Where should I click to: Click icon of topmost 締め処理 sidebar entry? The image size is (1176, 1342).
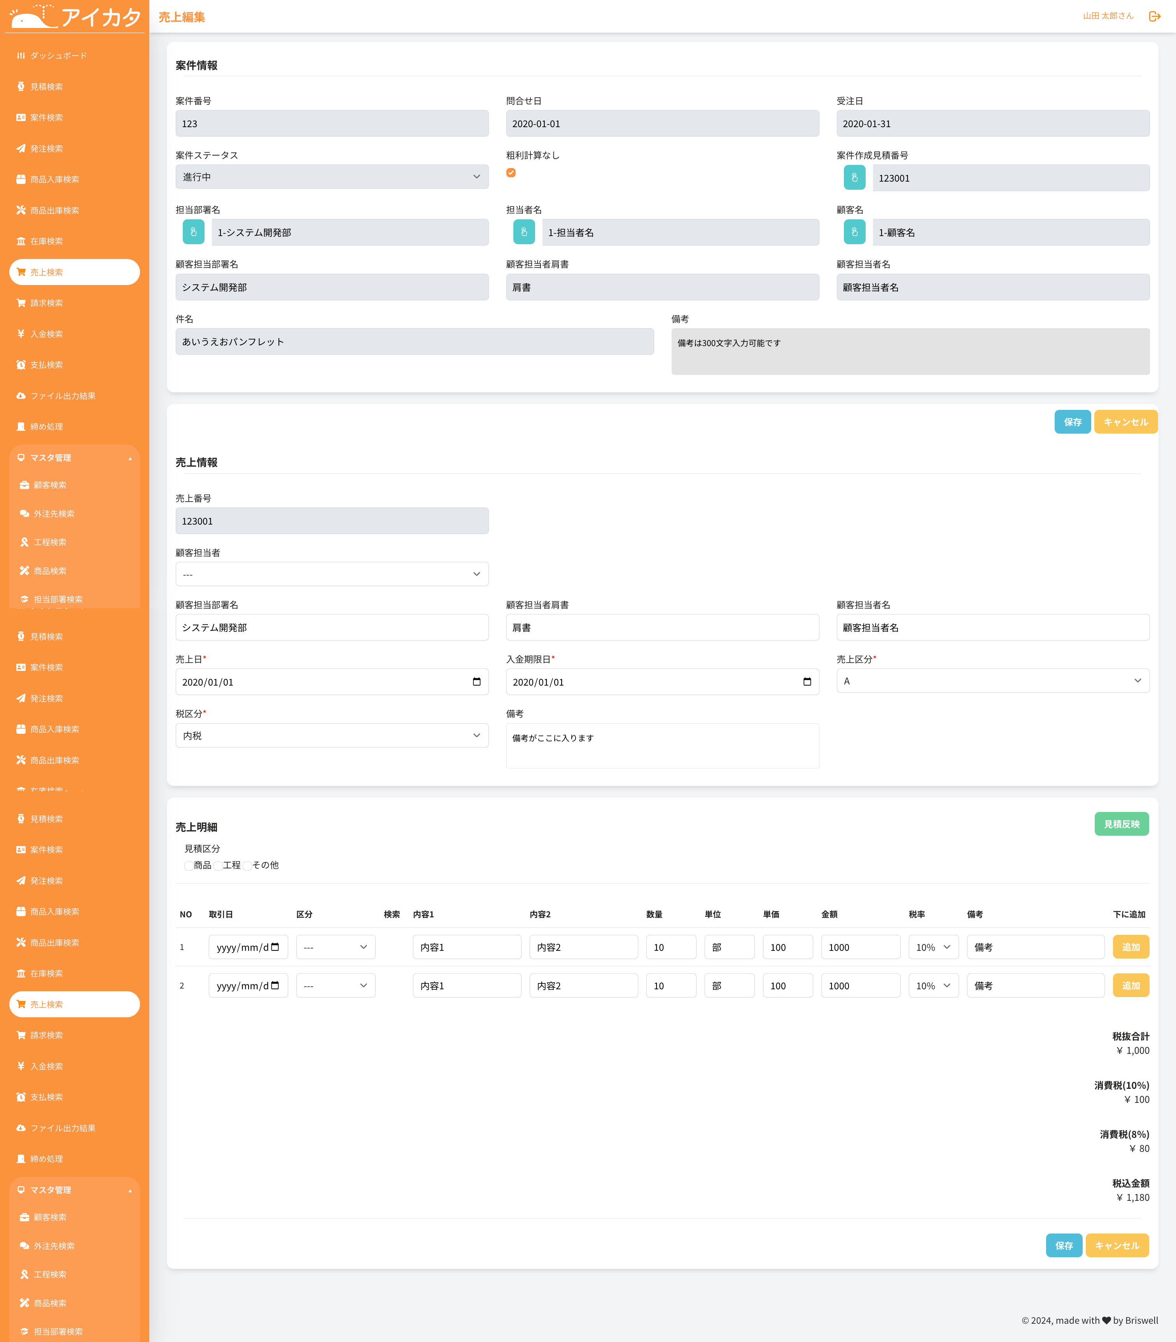pyautogui.click(x=21, y=427)
